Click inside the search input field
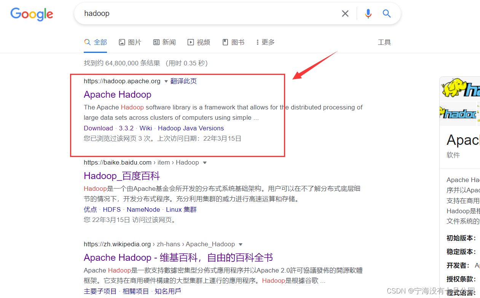Screen dimensions: 480x298 190,13
